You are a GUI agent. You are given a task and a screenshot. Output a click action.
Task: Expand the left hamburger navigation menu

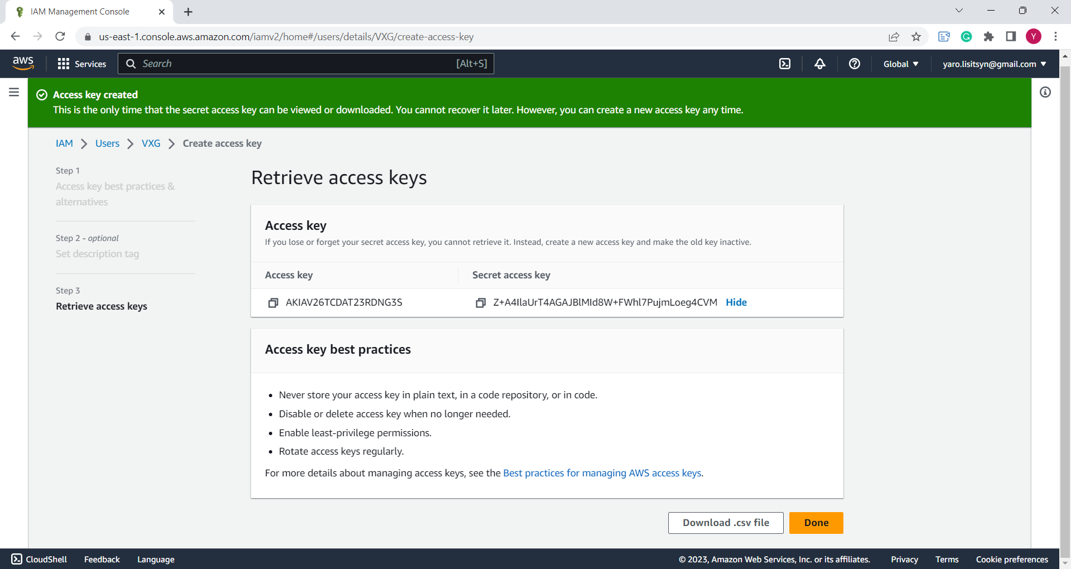[14, 93]
